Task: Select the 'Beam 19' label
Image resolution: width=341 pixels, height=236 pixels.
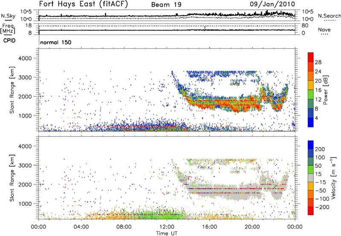Action: (166, 5)
